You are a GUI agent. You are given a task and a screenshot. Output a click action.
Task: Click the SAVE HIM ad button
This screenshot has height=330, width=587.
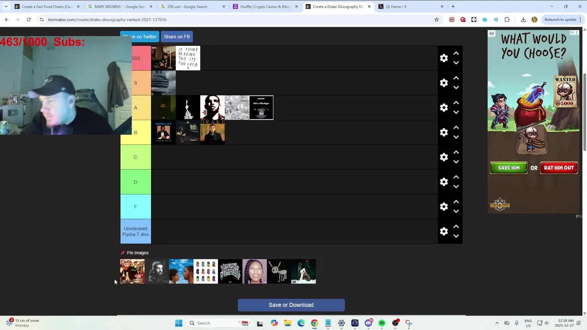tap(509, 168)
